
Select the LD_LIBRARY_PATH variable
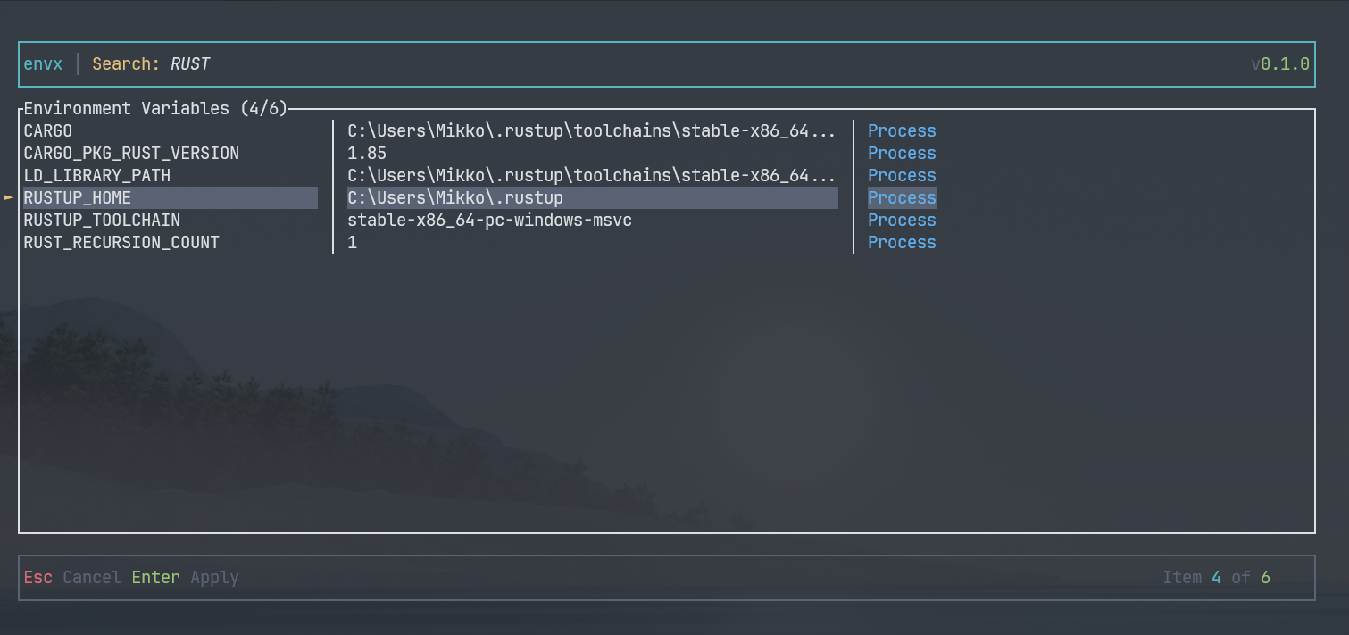coord(98,175)
